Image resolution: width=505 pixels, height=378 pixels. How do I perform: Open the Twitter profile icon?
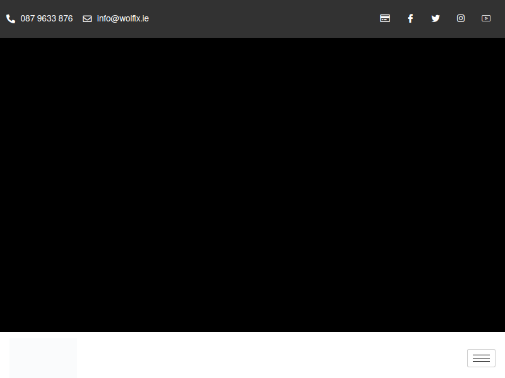(x=436, y=18)
